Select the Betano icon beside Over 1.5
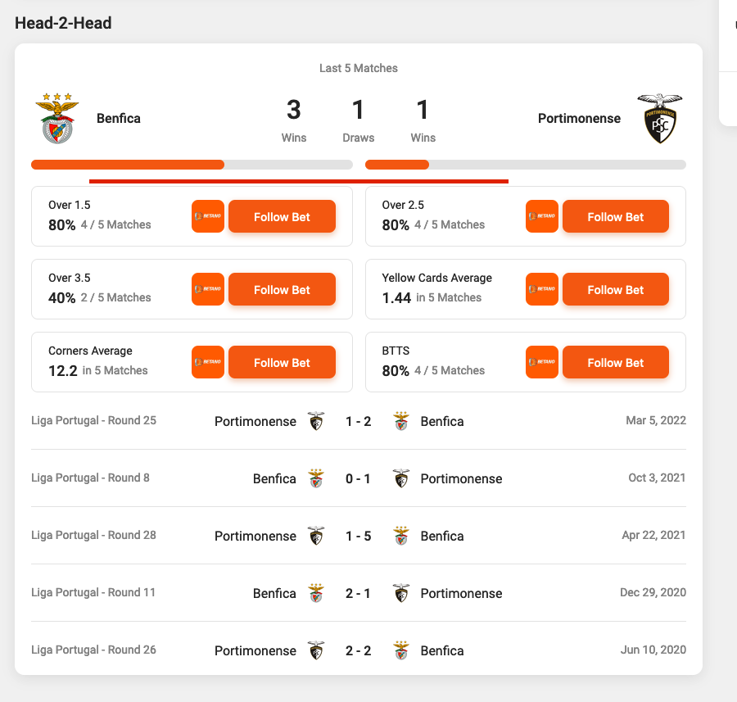The width and height of the screenshot is (737, 702). [207, 216]
